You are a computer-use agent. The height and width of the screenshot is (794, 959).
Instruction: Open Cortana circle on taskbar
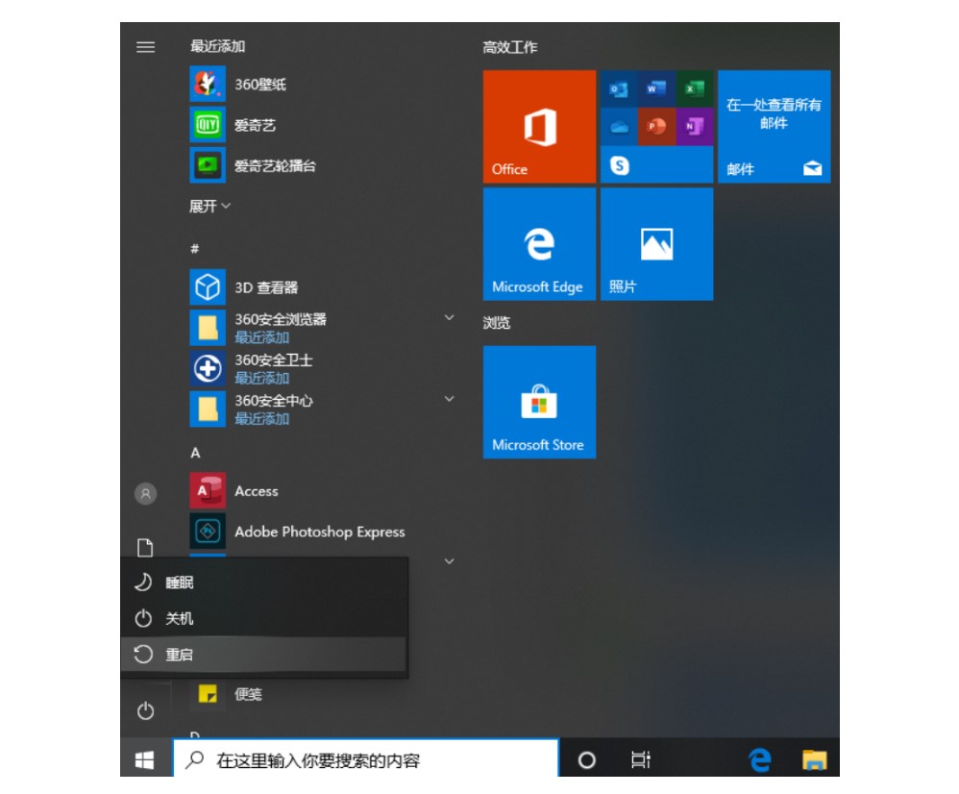tap(586, 760)
